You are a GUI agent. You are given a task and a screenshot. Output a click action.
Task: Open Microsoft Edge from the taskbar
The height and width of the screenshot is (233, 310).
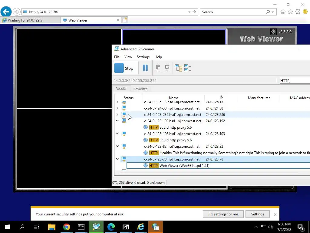pyautogui.click(x=111, y=227)
